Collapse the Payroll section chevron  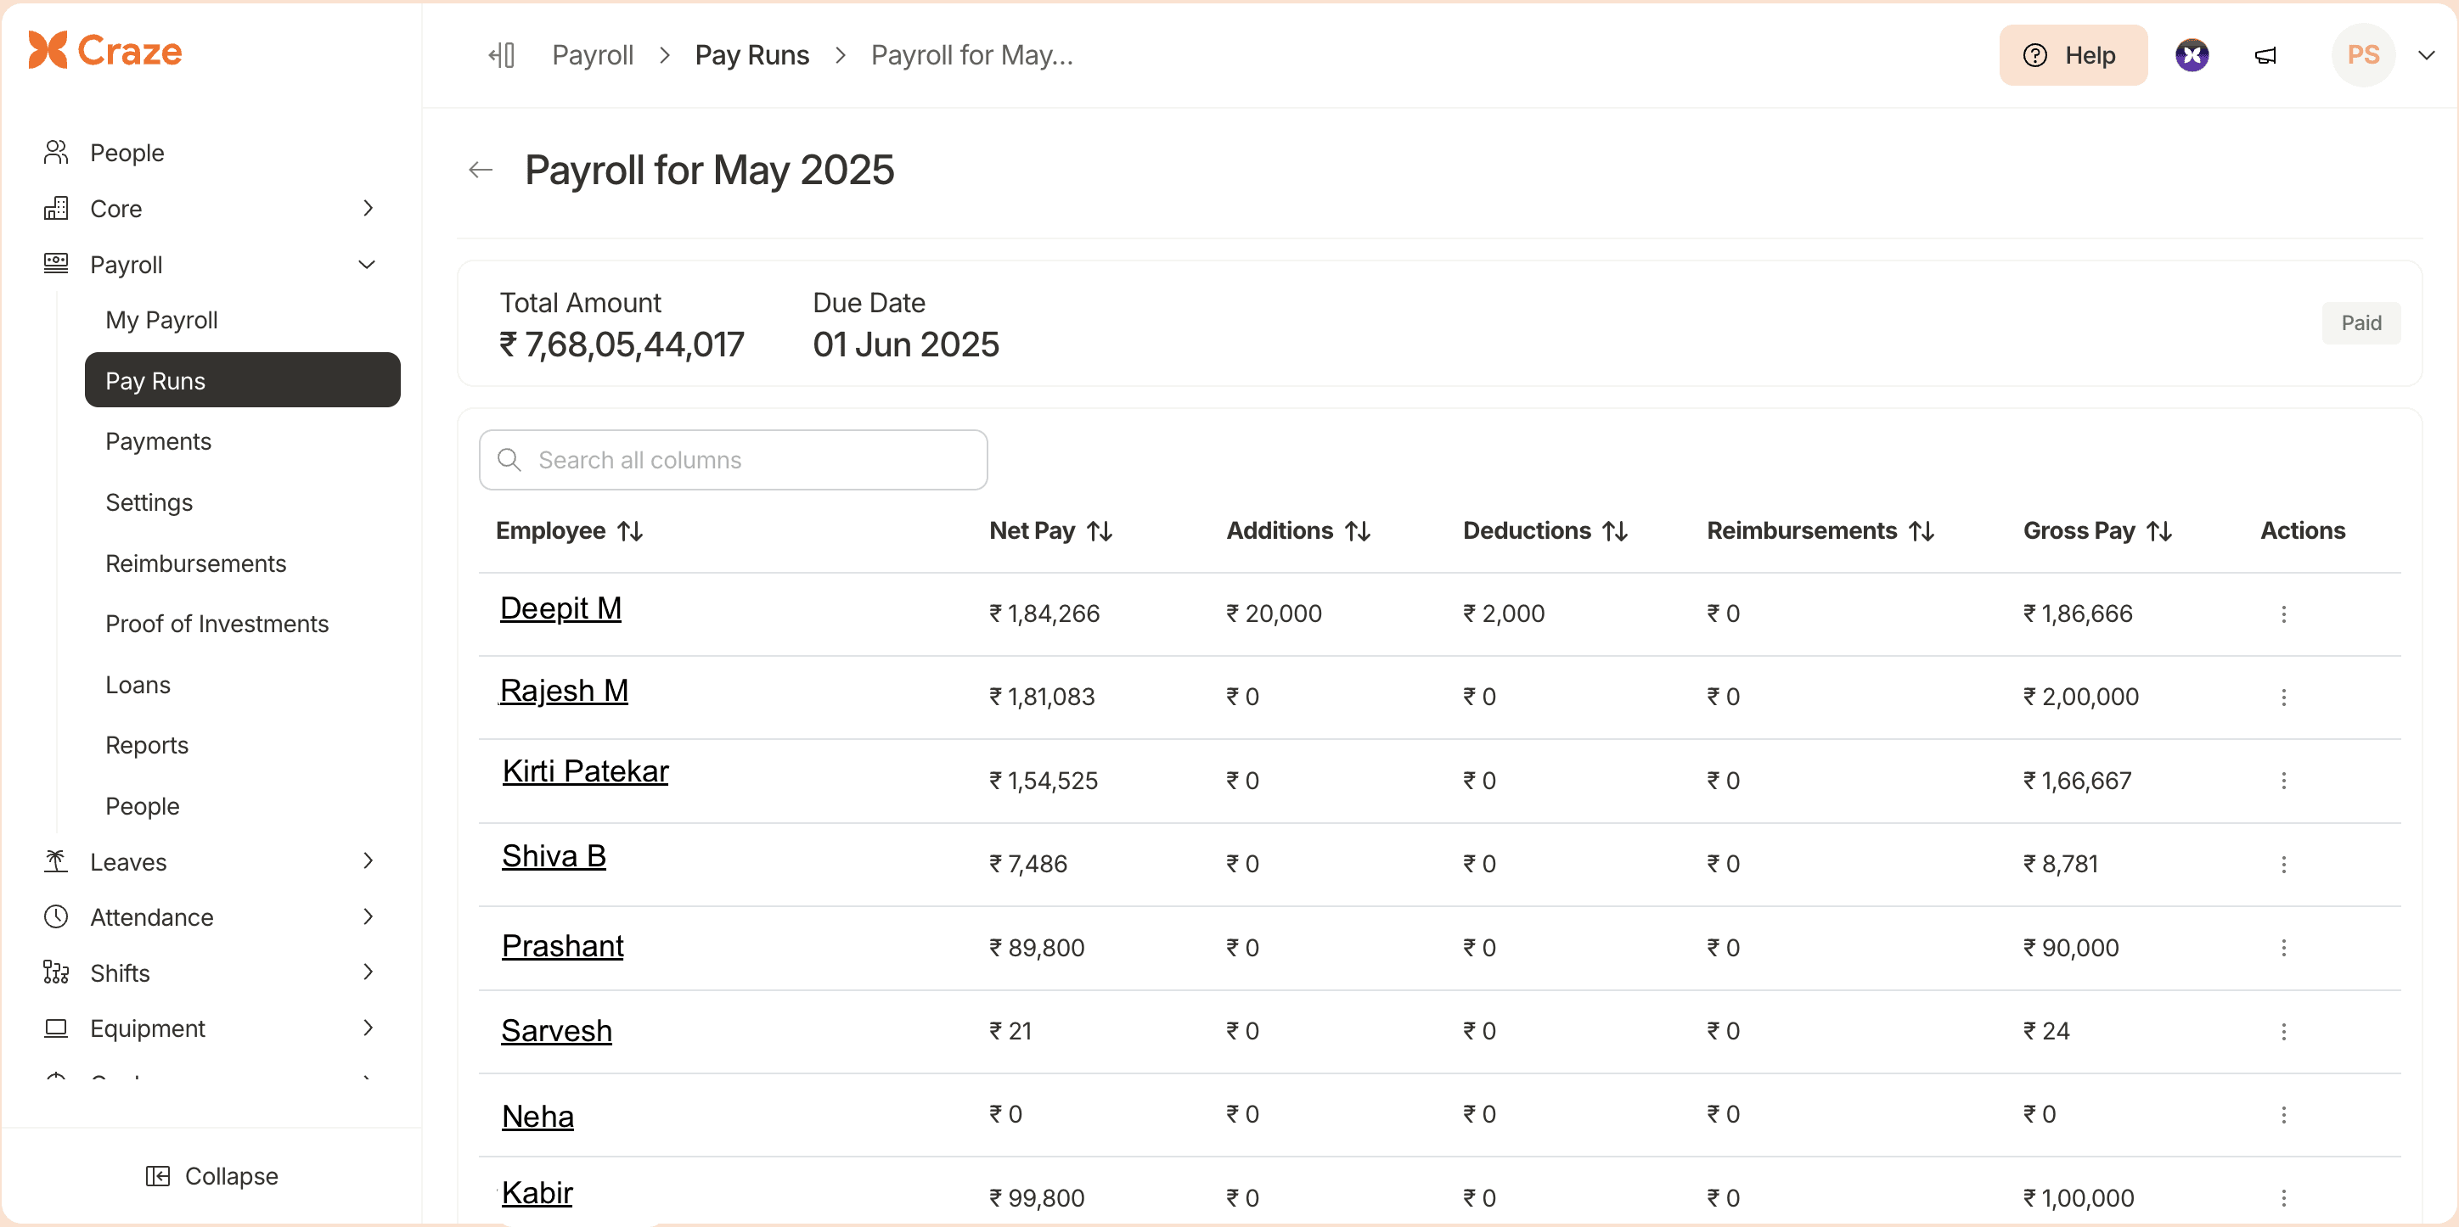tap(369, 264)
